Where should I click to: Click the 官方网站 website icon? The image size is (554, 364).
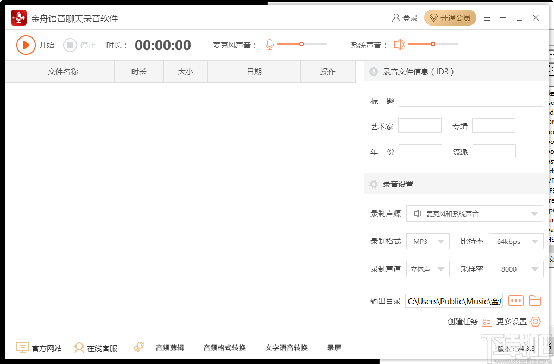pyautogui.click(x=22, y=348)
